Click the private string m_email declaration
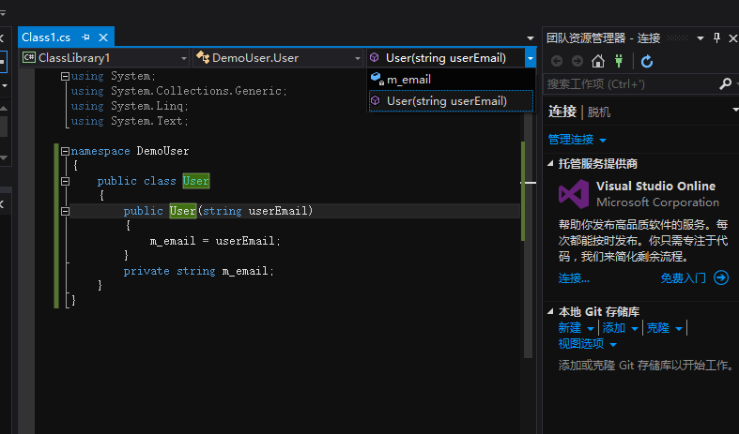Viewport: 739px width, 434px height. point(198,271)
